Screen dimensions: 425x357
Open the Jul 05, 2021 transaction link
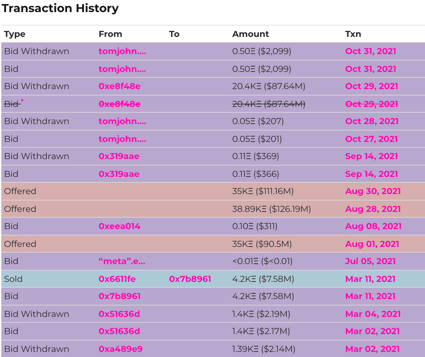[370, 261]
